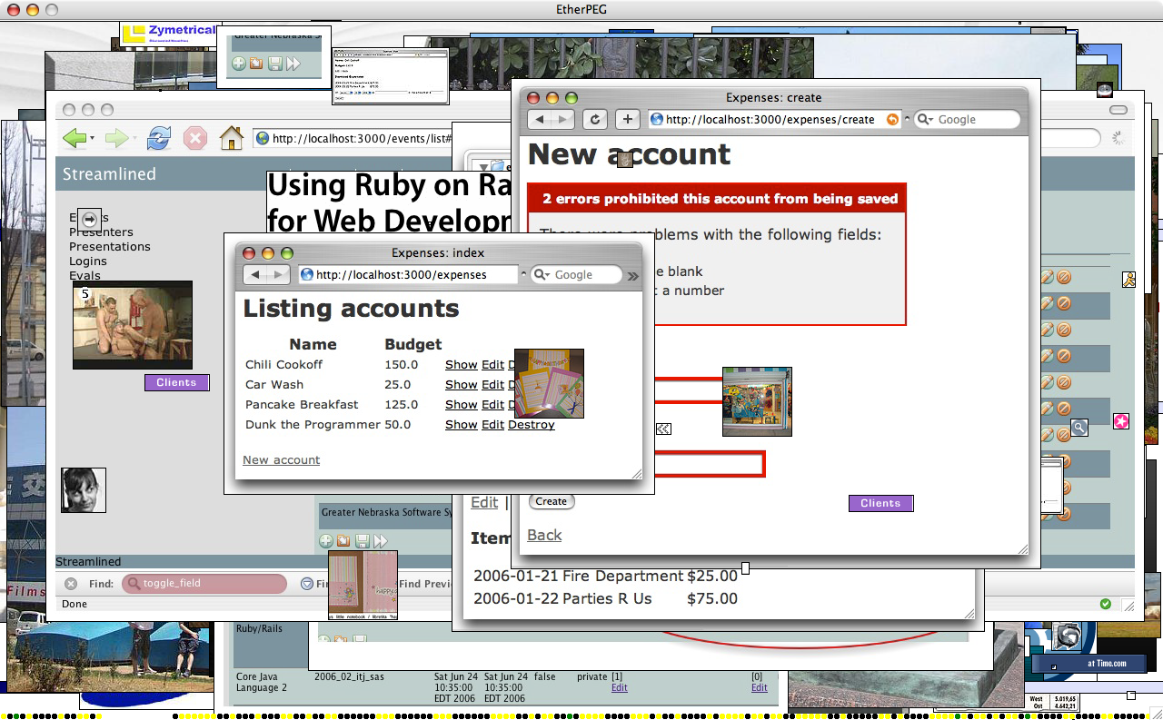The width and height of the screenshot is (1163, 720).
Task: Click the green add icon in the top tile toolbar
Action: click(239, 64)
